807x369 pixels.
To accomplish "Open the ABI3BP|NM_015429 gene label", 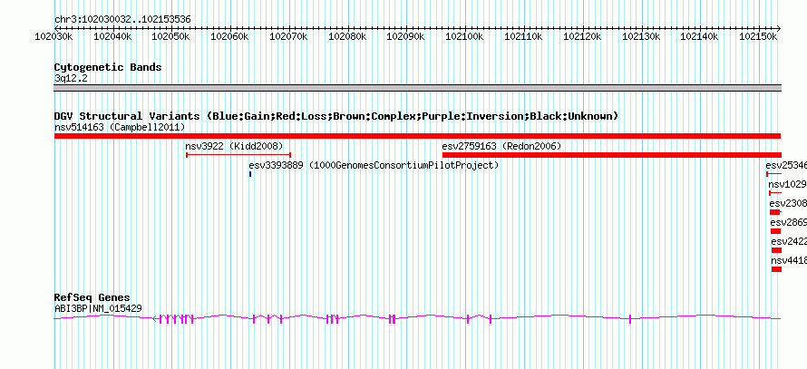I will click(98, 309).
